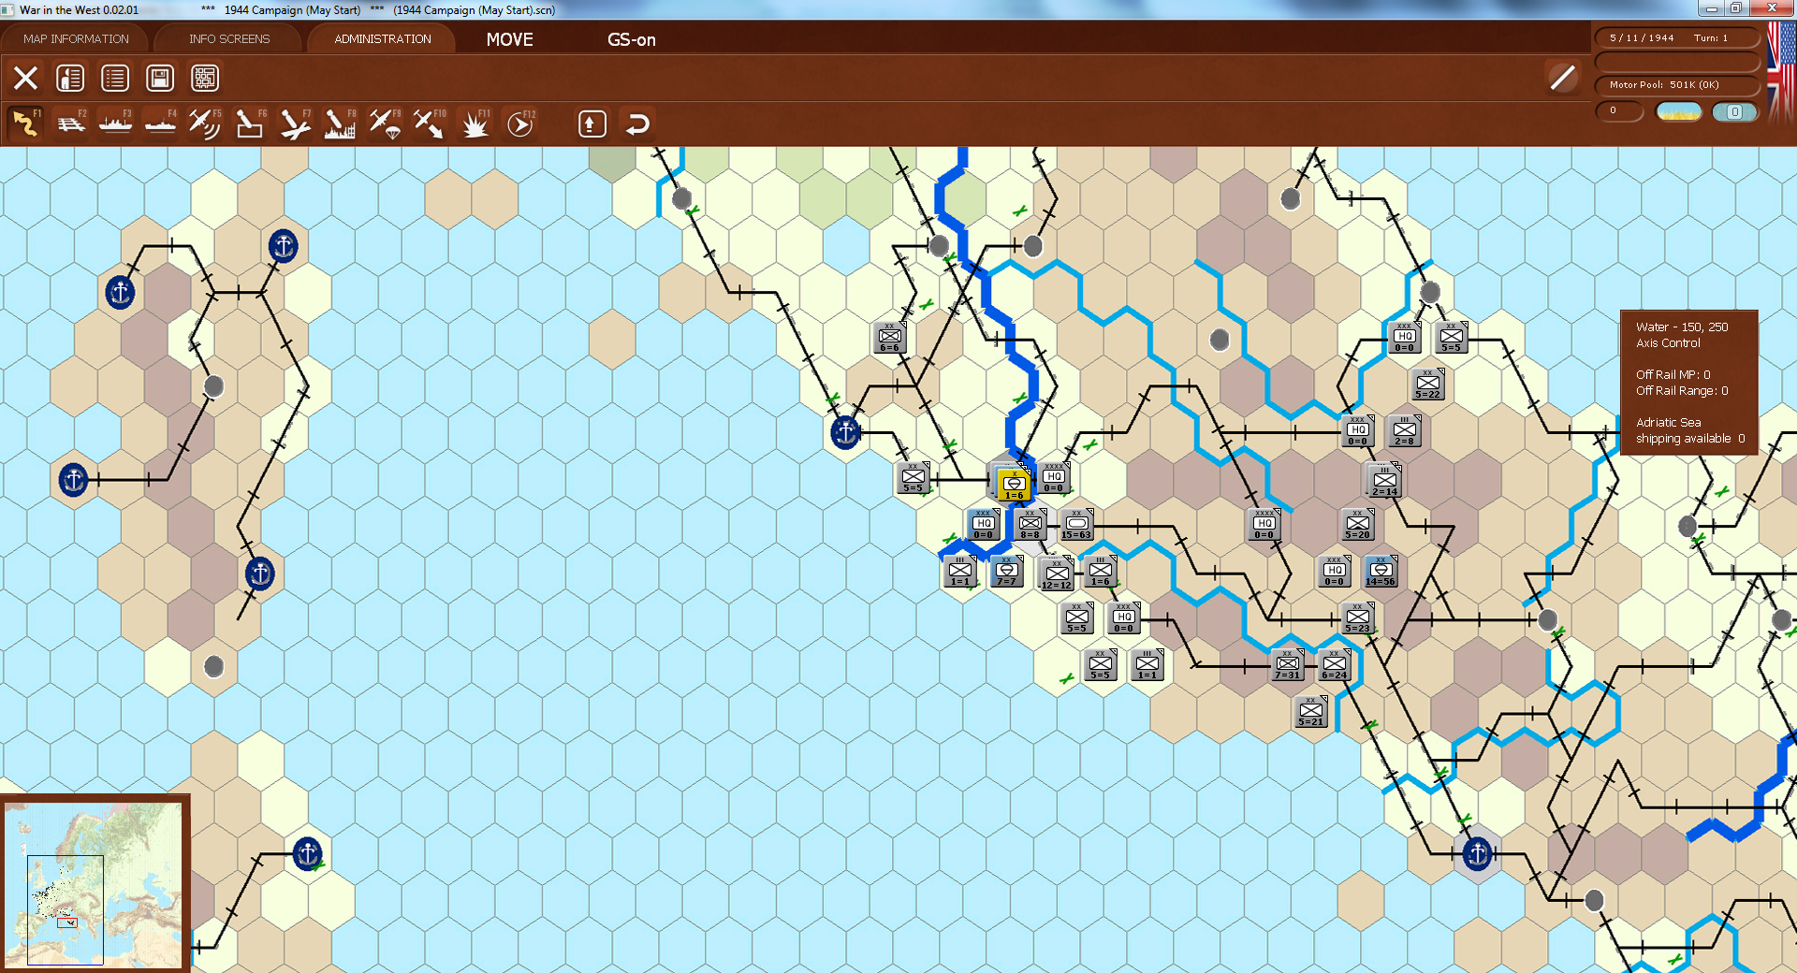Select the 2=14 regiment counter
1797x973 pixels.
coord(1384,481)
